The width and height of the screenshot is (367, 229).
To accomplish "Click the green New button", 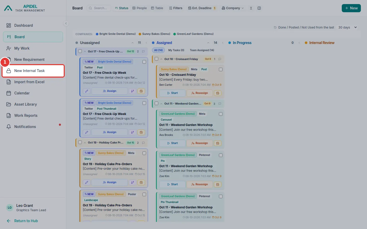I will click(x=351, y=8).
